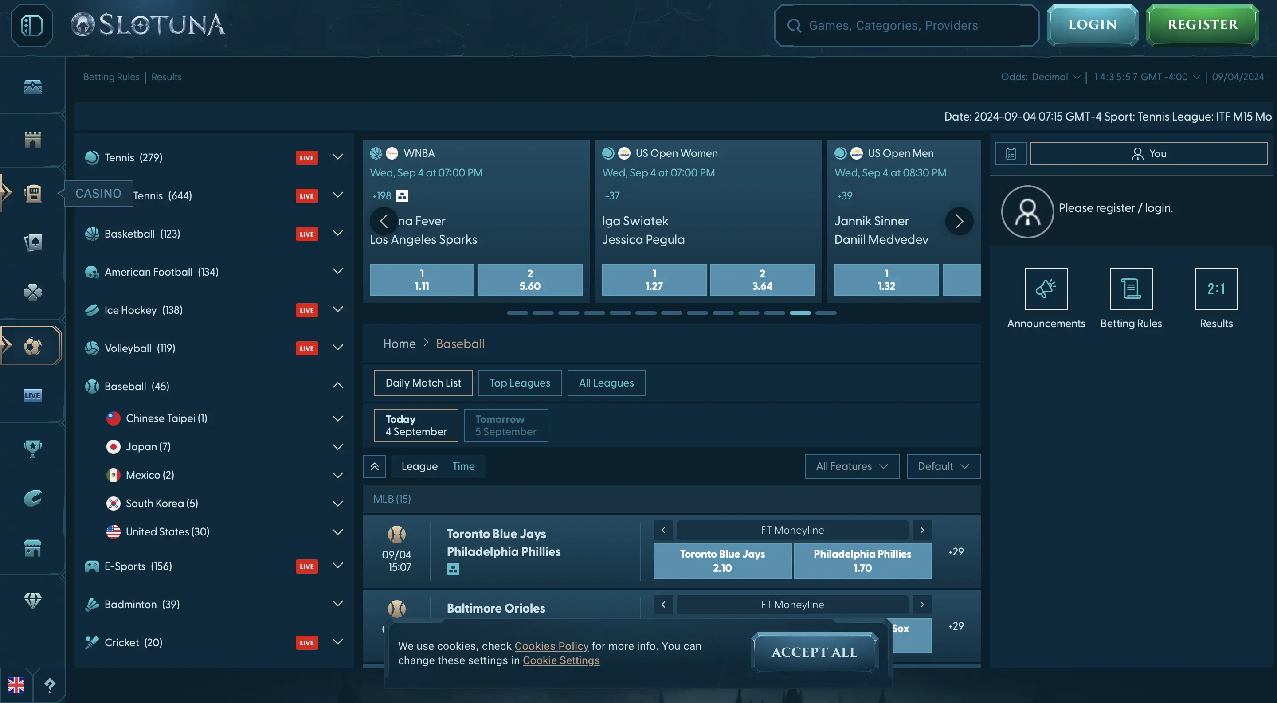The height and width of the screenshot is (703, 1277).
Task: Open Cookie Settings link
Action: coord(560,660)
